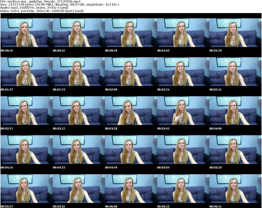Screen dimensions: 262x208
Task: Click the video frame thumbnail timestamped 00:02:41
Action: tap(235, 72)
